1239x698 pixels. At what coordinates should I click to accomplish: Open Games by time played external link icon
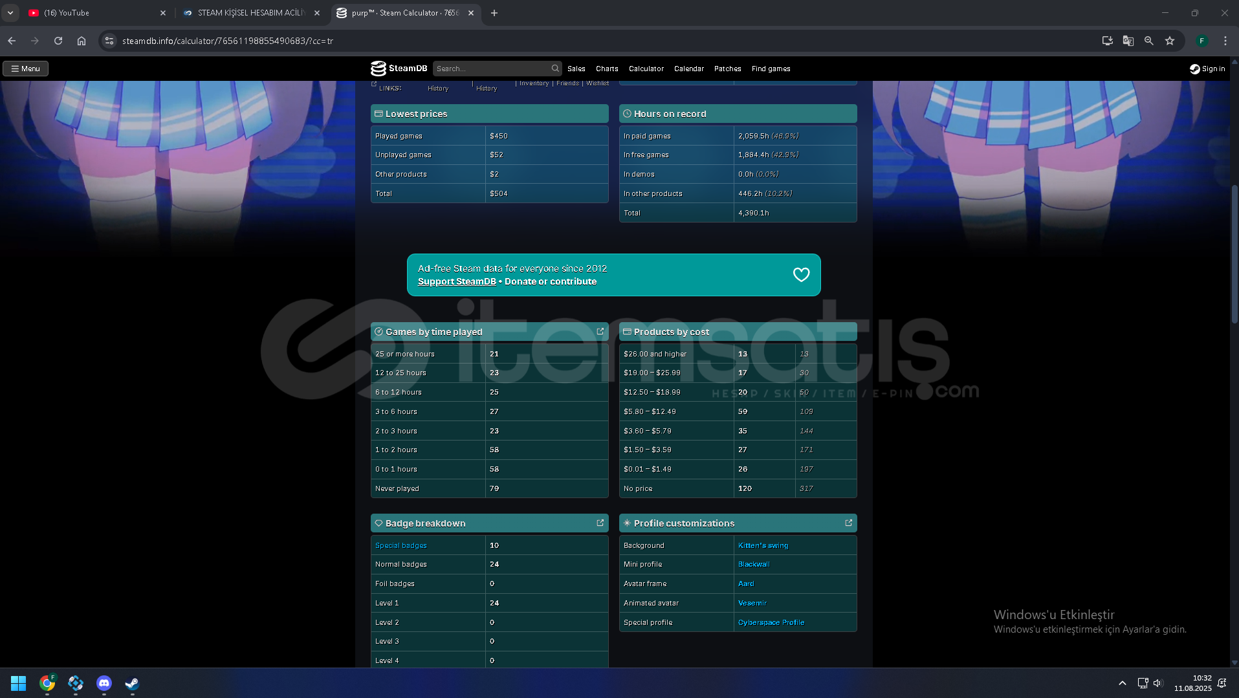click(x=600, y=331)
